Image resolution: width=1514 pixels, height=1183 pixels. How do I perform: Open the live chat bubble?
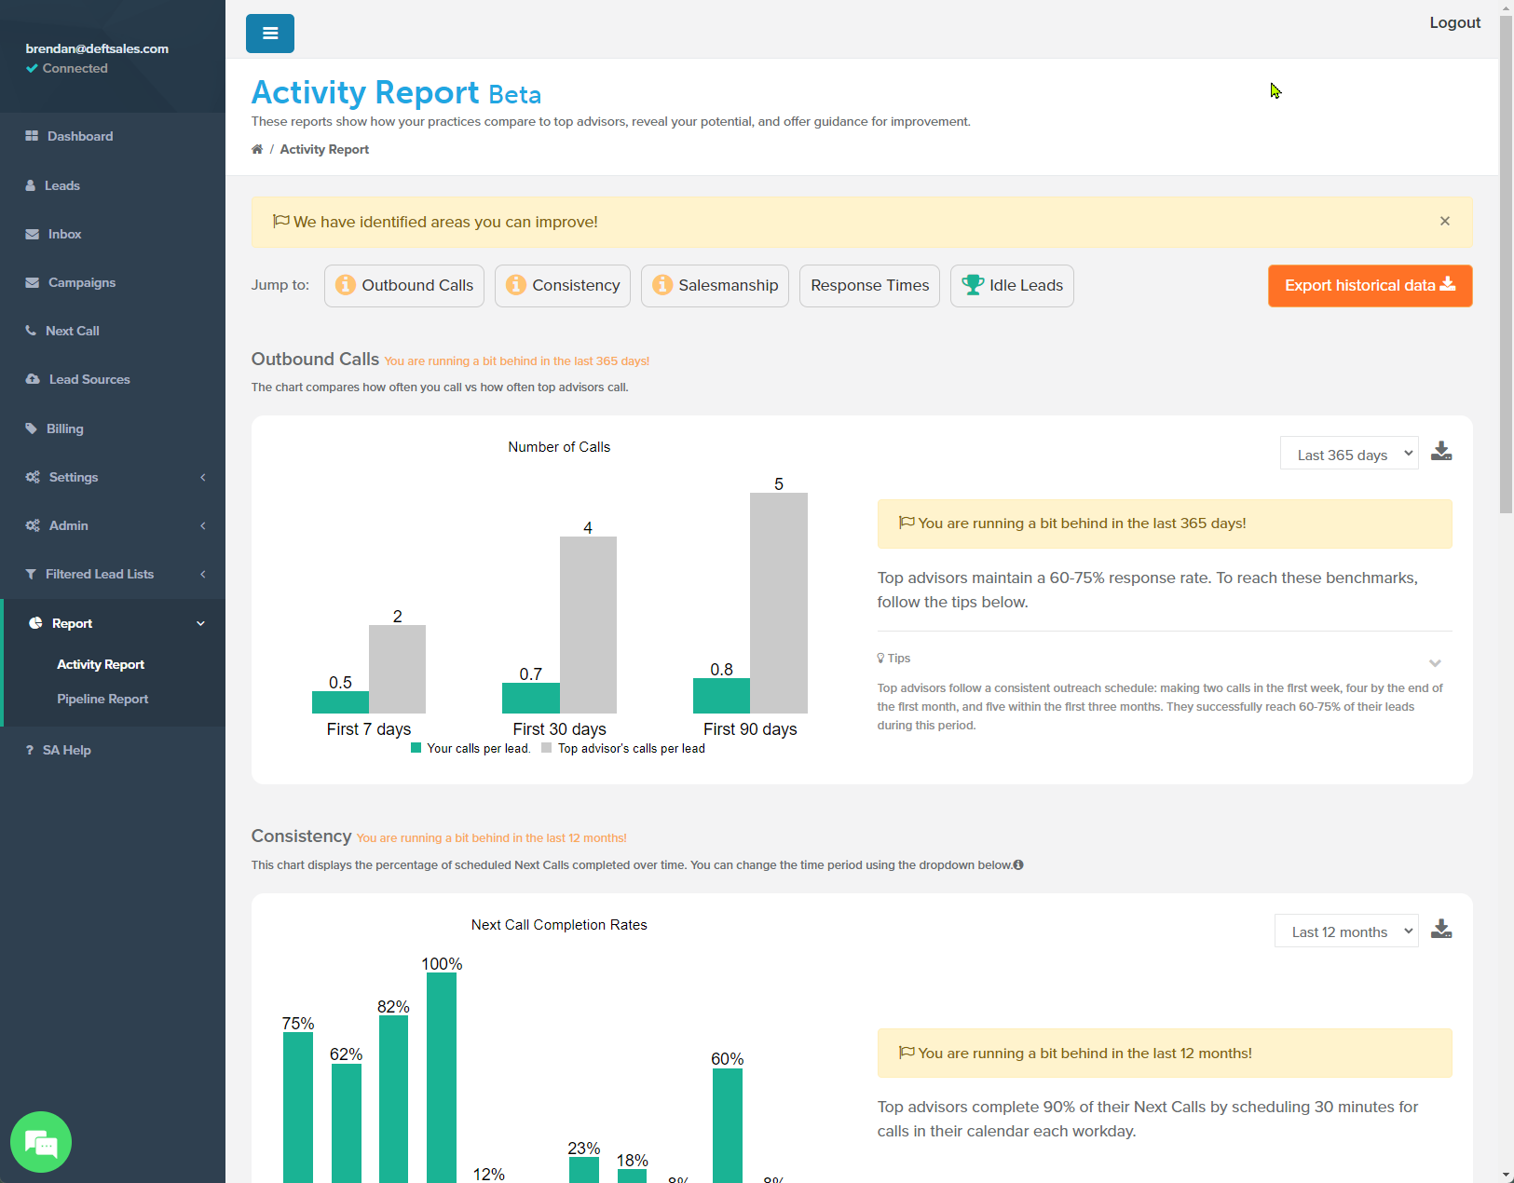(x=41, y=1142)
